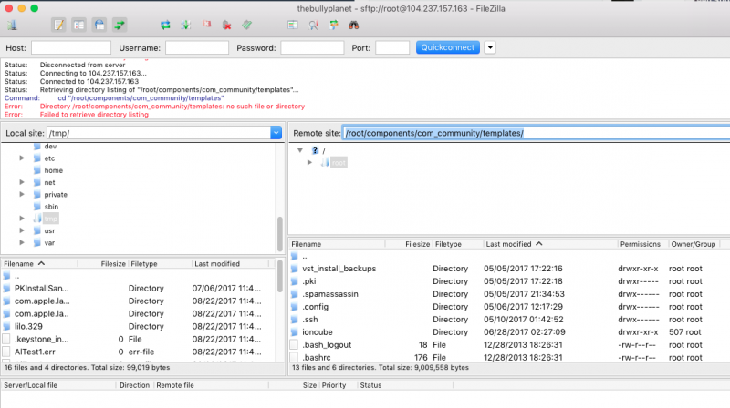Click the Port input field
730x408 pixels.
pyautogui.click(x=392, y=47)
